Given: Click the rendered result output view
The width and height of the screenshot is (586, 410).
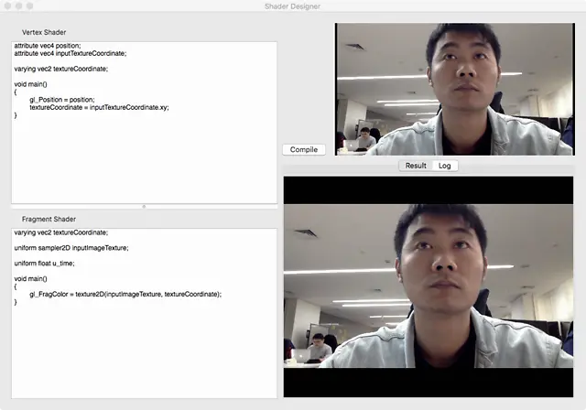Looking at the screenshot, I should click(x=434, y=286).
